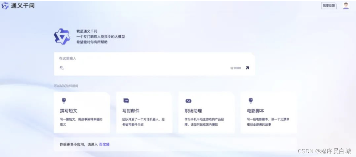
Task: Open the user avatar profile menu
Action: (x=346, y=6)
